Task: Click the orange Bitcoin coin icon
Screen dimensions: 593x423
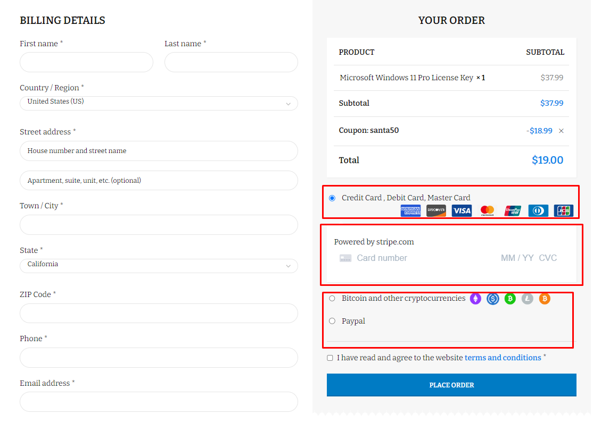Action: tap(544, 299)
